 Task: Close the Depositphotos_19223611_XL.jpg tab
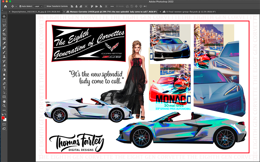pos(10,12)
